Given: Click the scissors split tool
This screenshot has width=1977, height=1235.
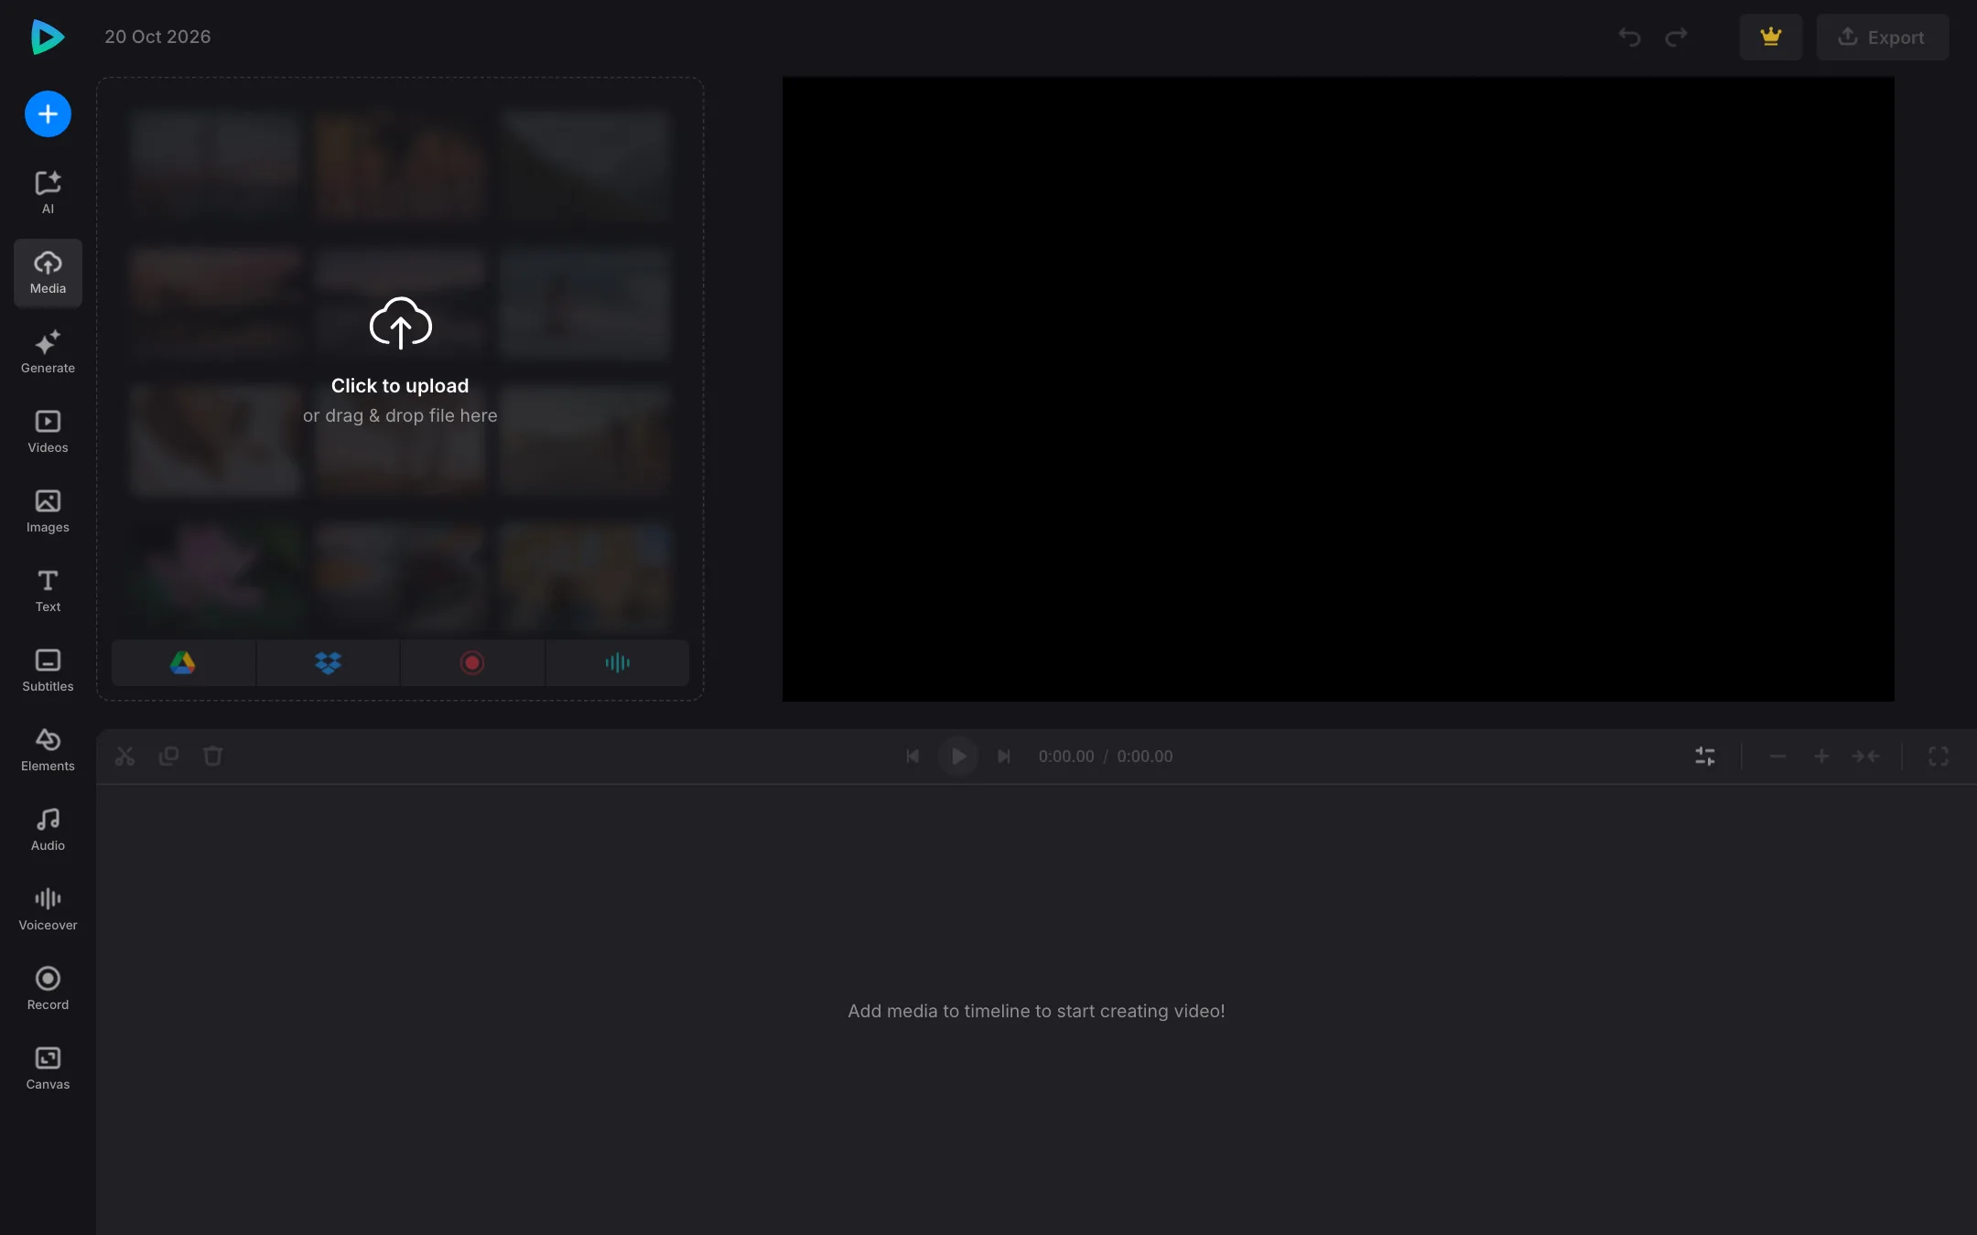Looking at the screenshot, I should pyautogui.click(x=125, y=757).
